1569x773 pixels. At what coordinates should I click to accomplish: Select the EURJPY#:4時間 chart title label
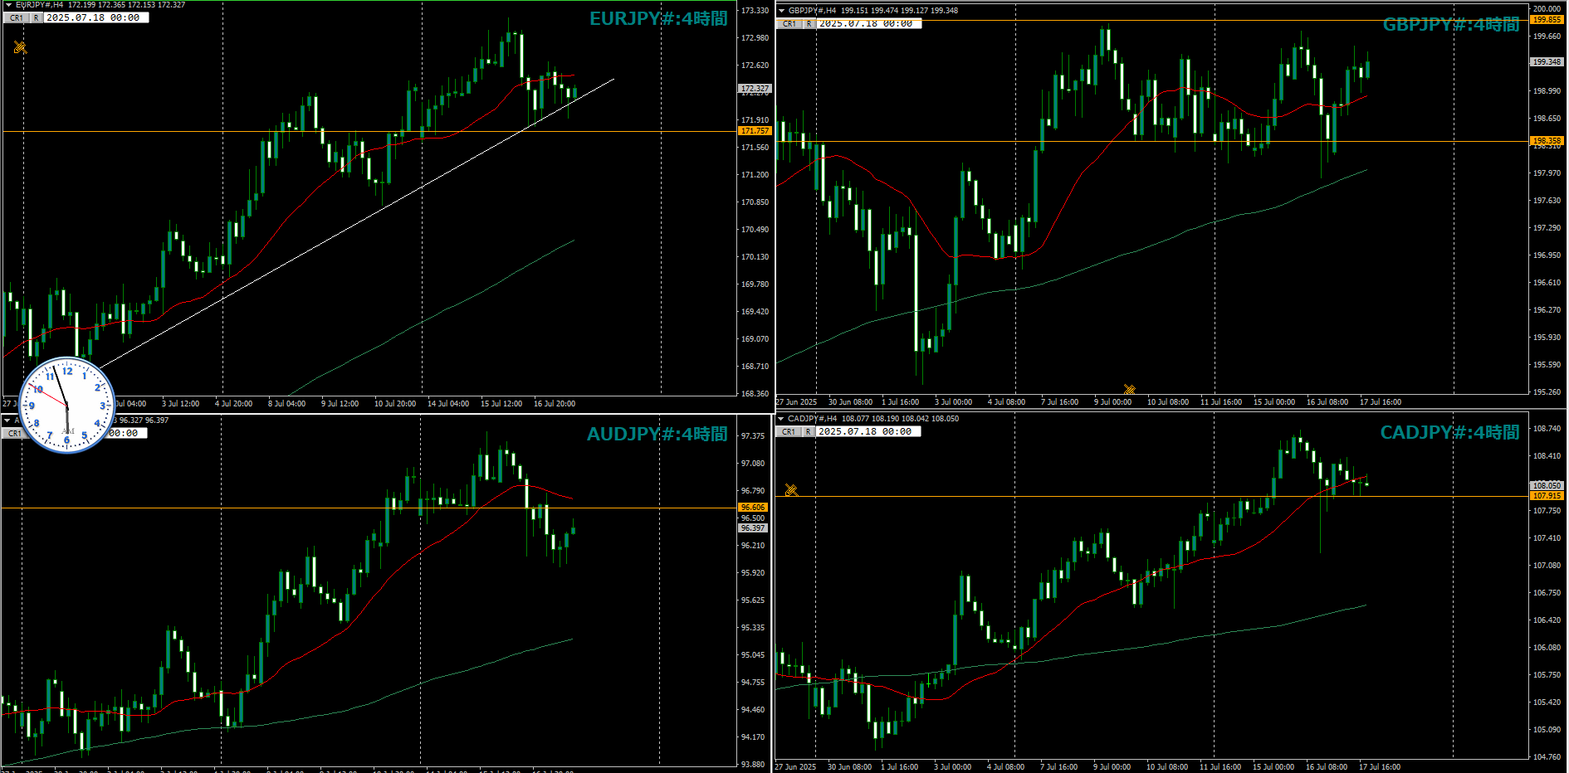click(658, 18)
